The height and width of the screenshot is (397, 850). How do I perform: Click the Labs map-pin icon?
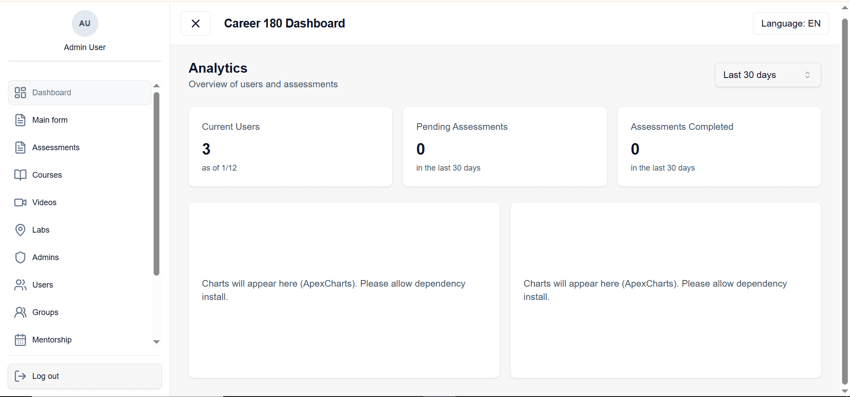20,230
